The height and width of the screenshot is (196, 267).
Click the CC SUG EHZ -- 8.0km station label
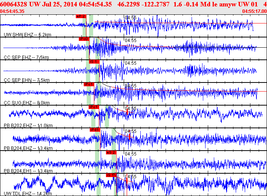pyautogui.click(x=26, y=103)
